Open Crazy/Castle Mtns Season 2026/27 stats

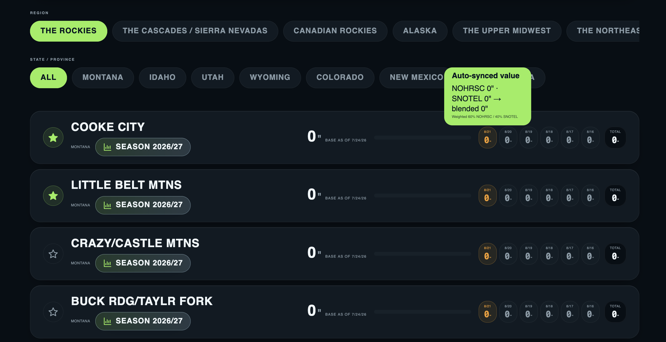click(143, 263)
